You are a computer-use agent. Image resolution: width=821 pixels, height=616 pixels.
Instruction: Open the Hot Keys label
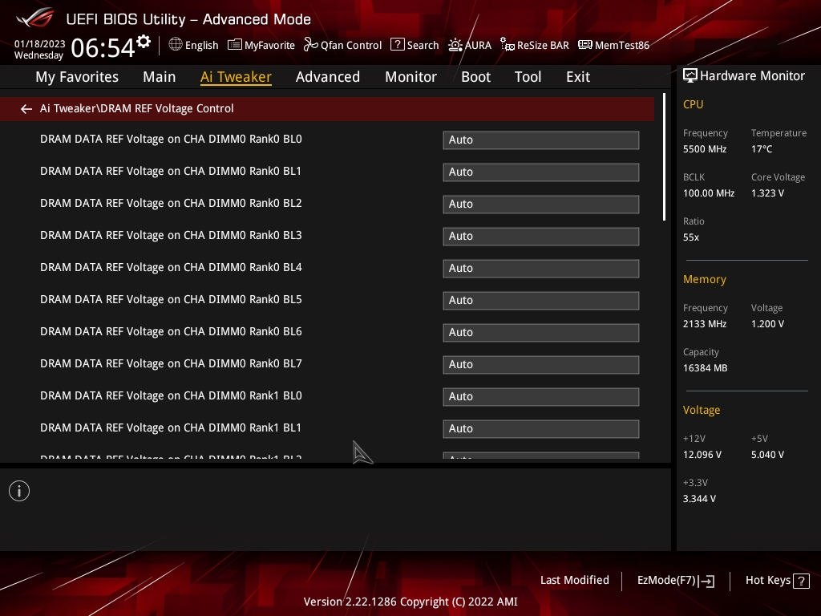click(767, 580)
